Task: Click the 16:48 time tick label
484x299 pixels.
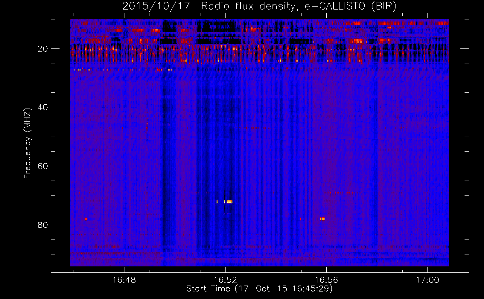Action: [x=124, y=280]
